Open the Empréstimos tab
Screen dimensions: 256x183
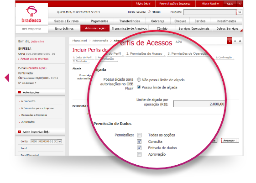(64, 28)
